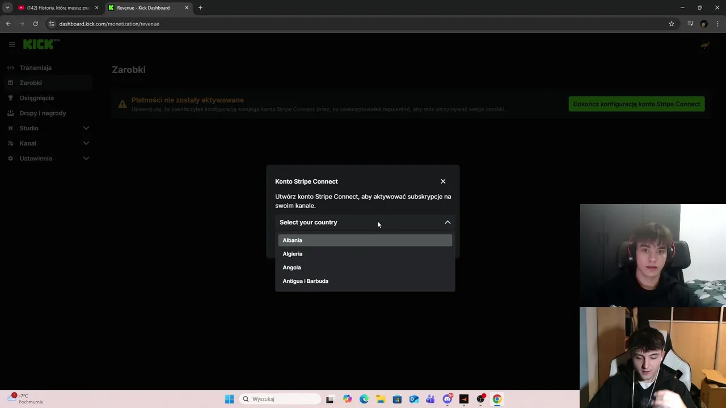This screenshot has height=408, width=726.
Task: Expand the Kanał sidebar section chevron
Action: point(86,143)
